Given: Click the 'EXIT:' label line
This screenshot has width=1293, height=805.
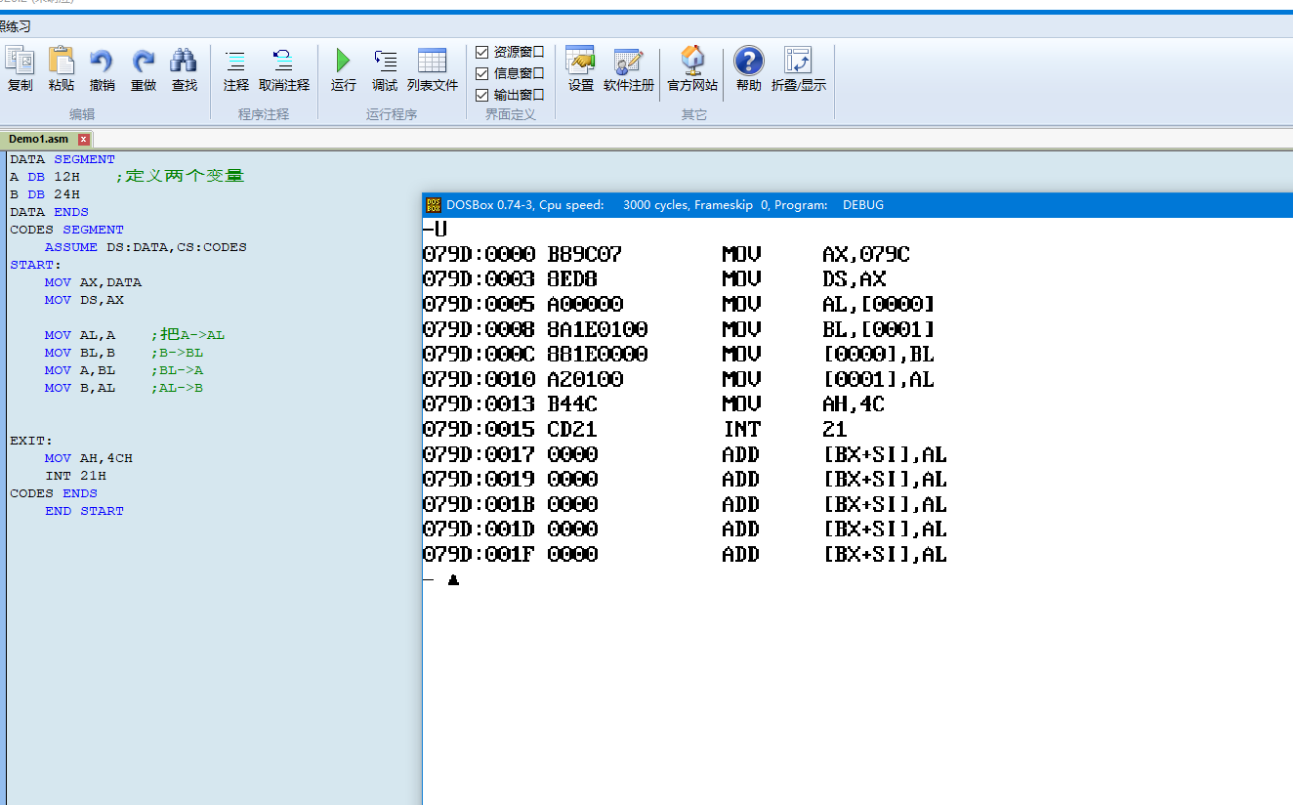Looking at the screenshot, I should 31,441.
